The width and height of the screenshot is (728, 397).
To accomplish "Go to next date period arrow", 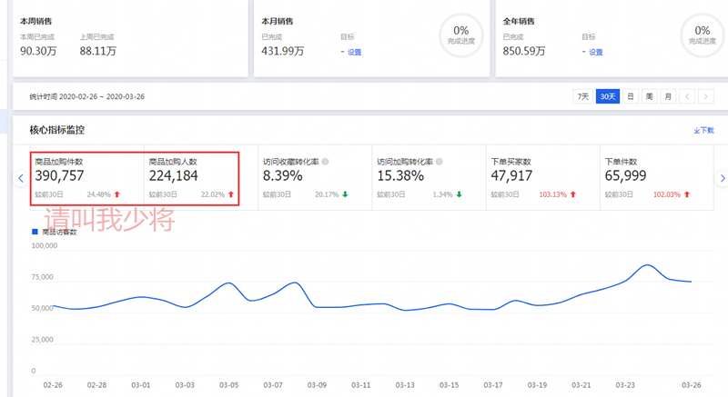I will [708, 96].
